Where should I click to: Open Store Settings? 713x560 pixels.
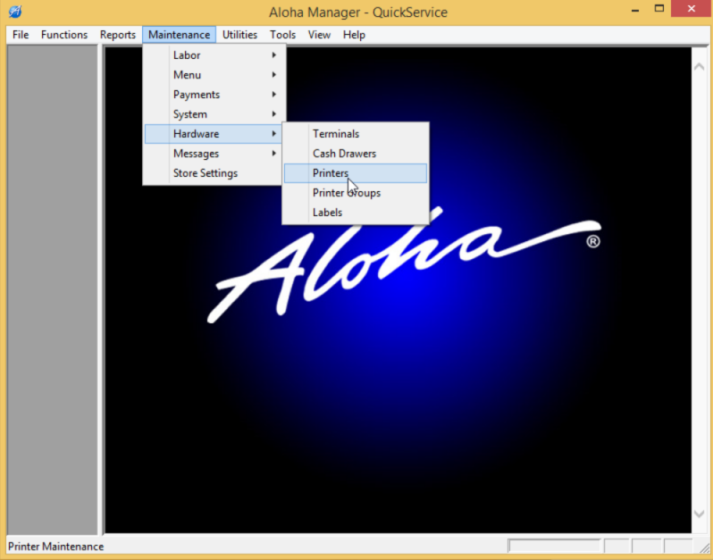point(214,173)
